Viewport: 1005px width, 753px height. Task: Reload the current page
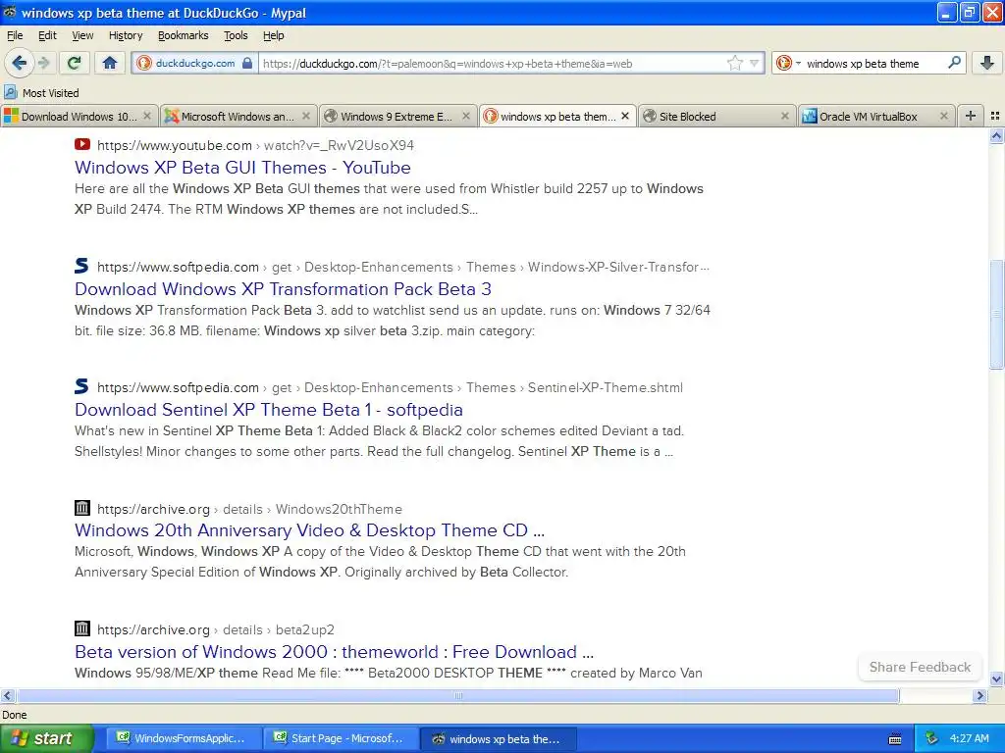[75, 63]
